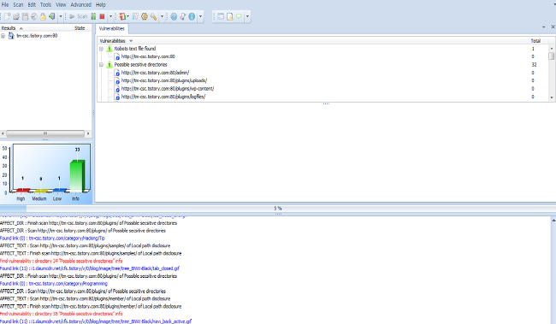Collapse the Possible sensitive directories group
Image resolution: width=556 pixels, height=324 pixels.
102,64
